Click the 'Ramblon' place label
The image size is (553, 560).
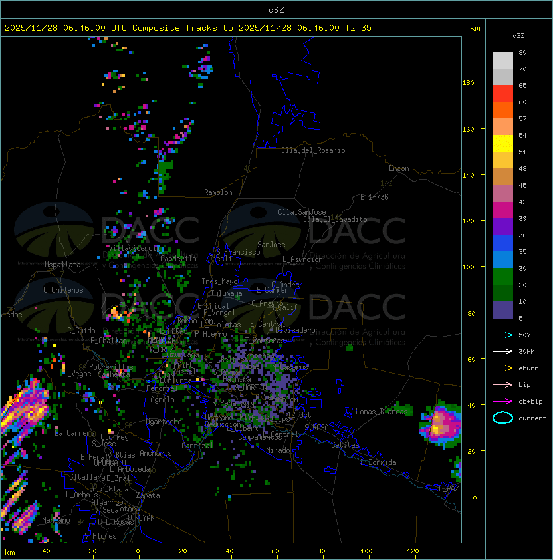(218, 192)
